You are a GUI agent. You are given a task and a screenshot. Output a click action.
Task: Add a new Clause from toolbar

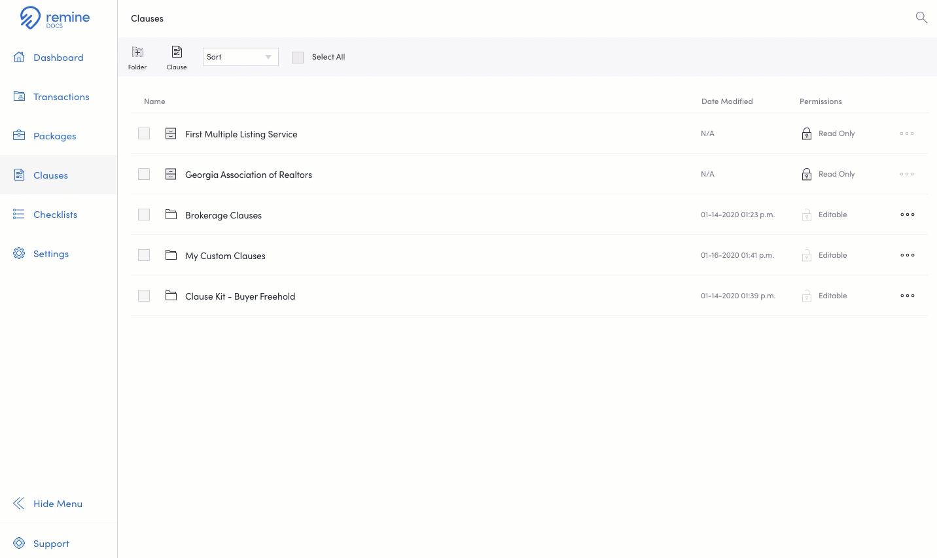click(x=177, y=58)
